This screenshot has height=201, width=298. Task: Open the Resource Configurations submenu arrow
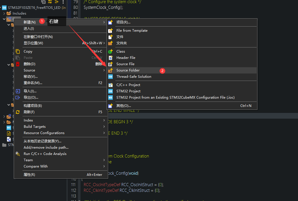(x=104, y=133)
